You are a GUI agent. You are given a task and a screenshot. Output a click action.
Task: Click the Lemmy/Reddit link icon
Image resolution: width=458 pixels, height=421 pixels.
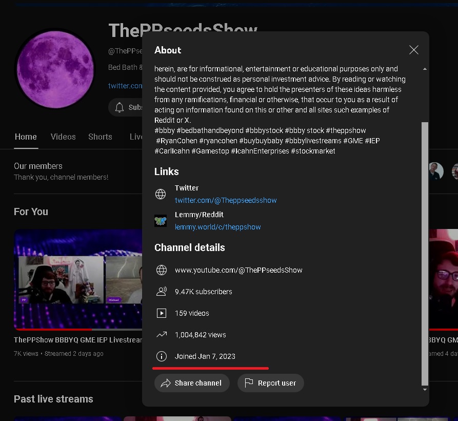coord(161,221)
